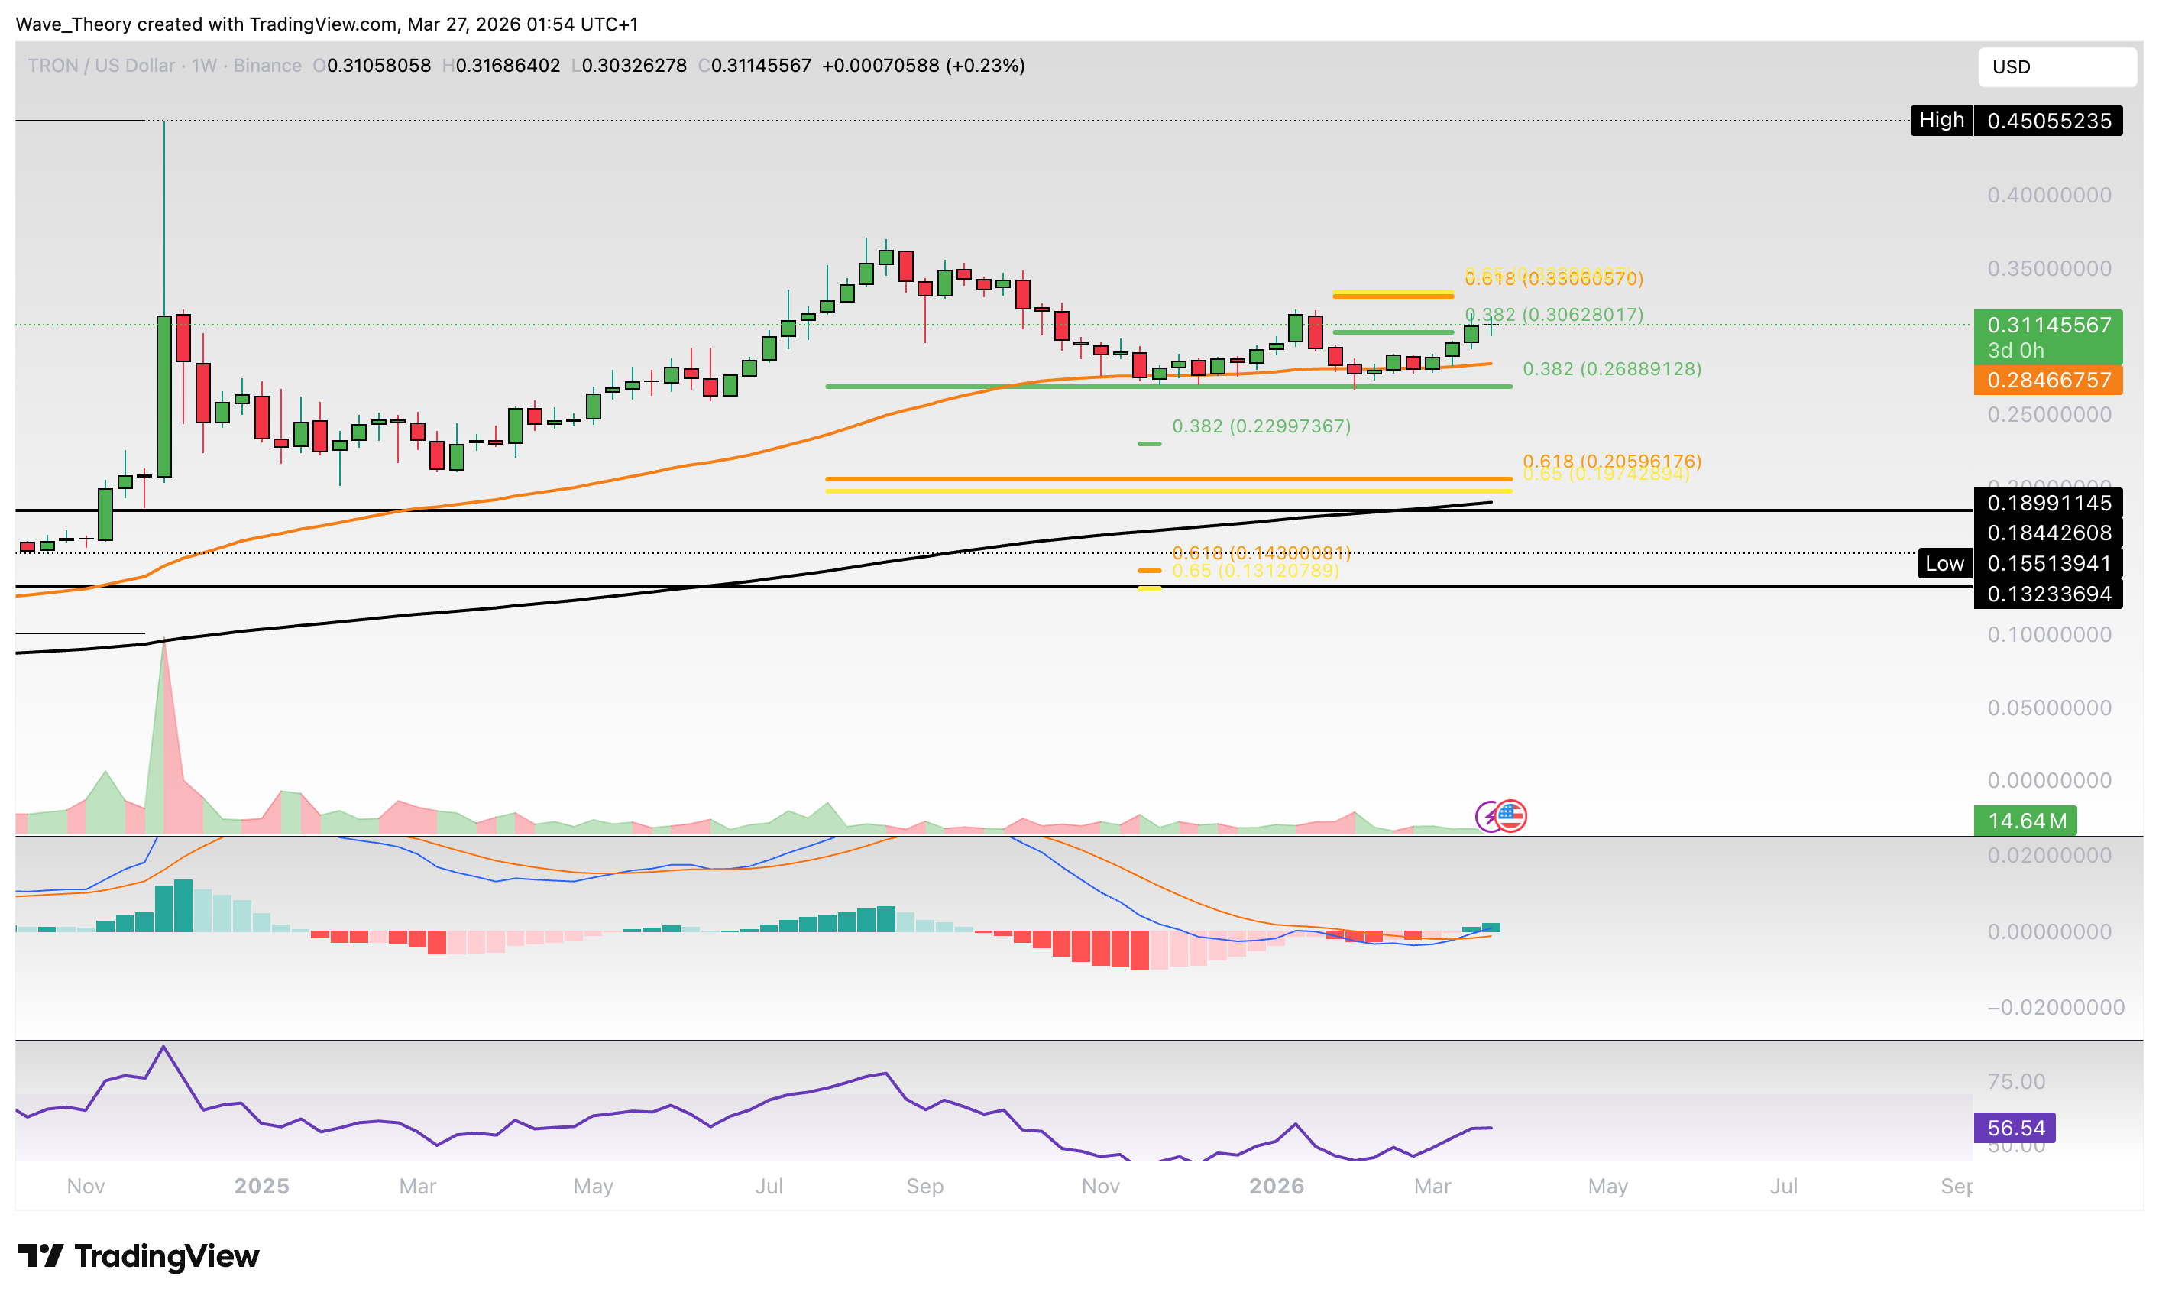Select the 0.618 (0.20596176) Fibonacci label
Image resolution: width=2159 pixels, height=1302 pixels.
pyautogui.click(x=1610, y=460)
